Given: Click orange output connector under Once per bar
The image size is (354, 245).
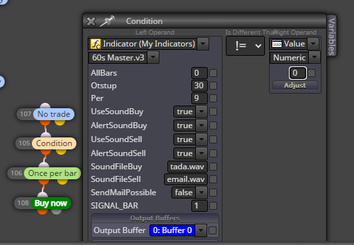Looking at the screenshot, I should pos(44,182).
